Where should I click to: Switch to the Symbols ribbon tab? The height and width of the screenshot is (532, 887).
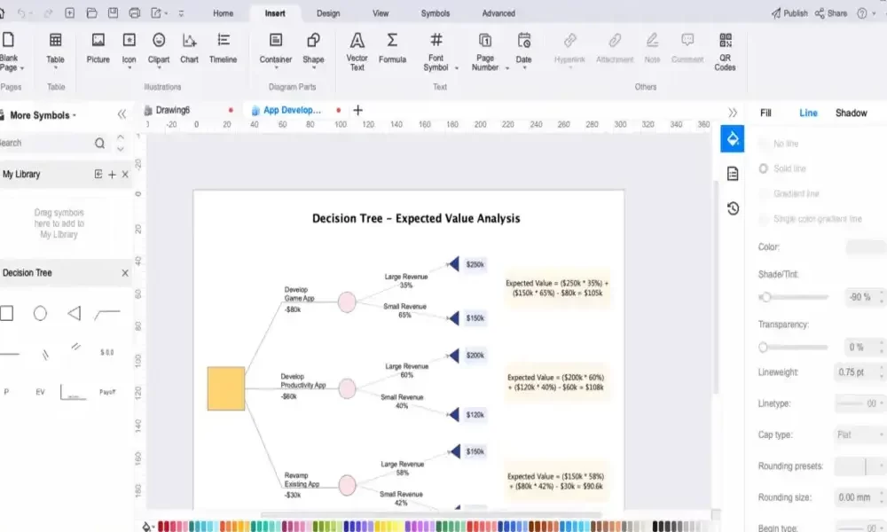pyautogui.click(x=435, y=13)
